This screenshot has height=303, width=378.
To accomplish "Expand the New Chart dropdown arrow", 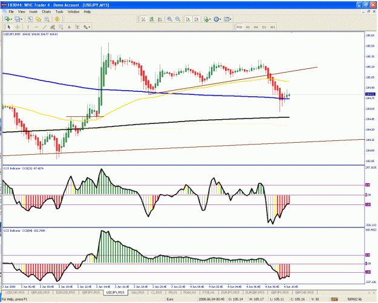I will (11, 19).
